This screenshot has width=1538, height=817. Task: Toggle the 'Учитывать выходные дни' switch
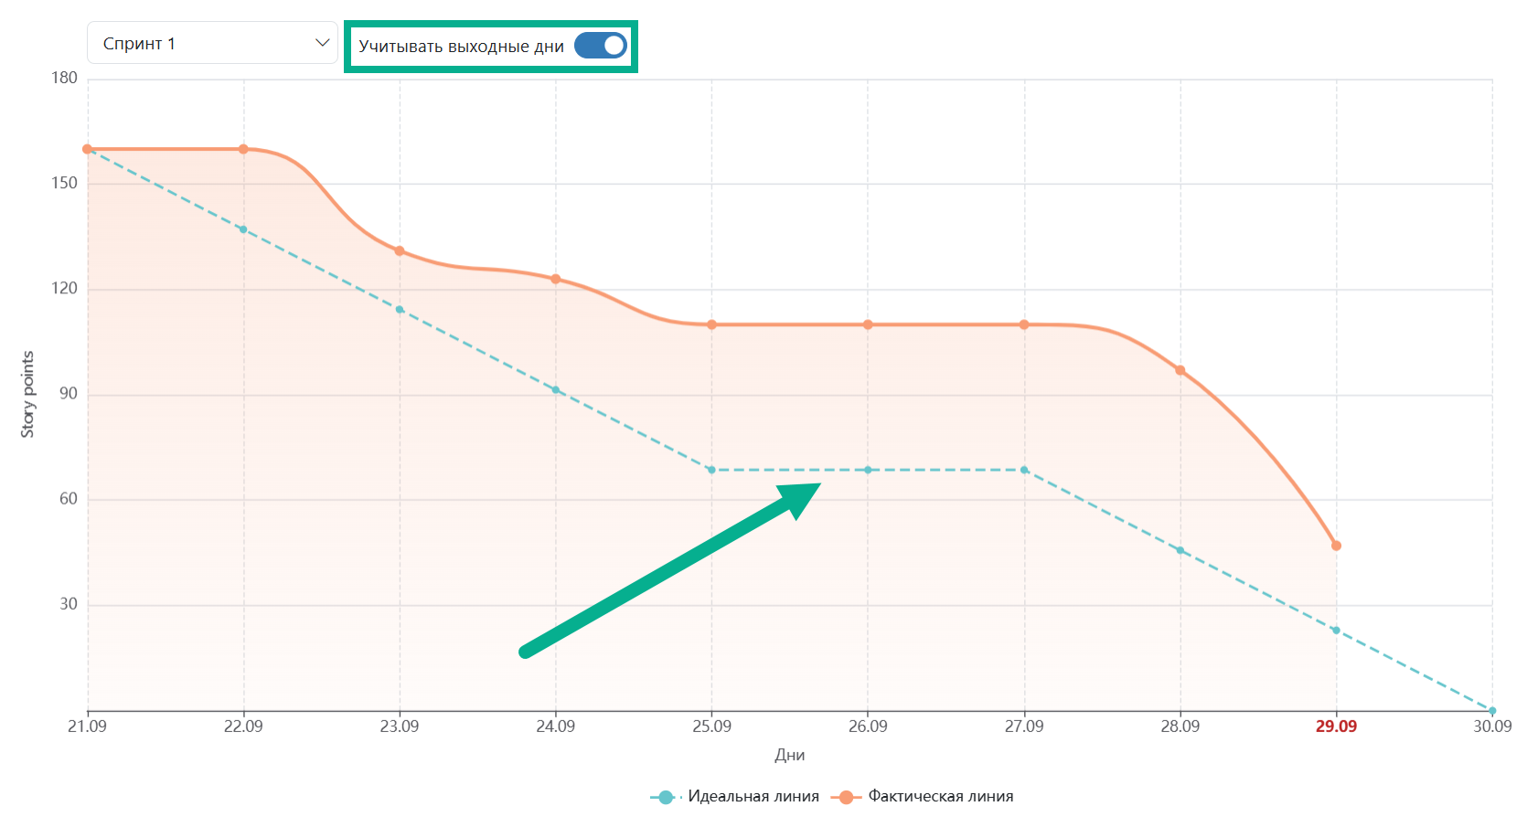[x=601, y=45]
